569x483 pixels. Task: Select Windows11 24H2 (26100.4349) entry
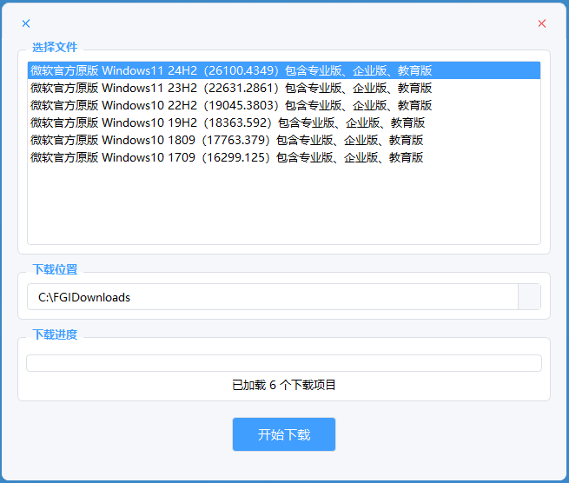tap(231, 70)
